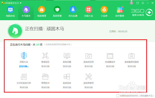
Task: Select the 系统修复项 tools icon
Action: pyautogui.click(x=89, y=77)
